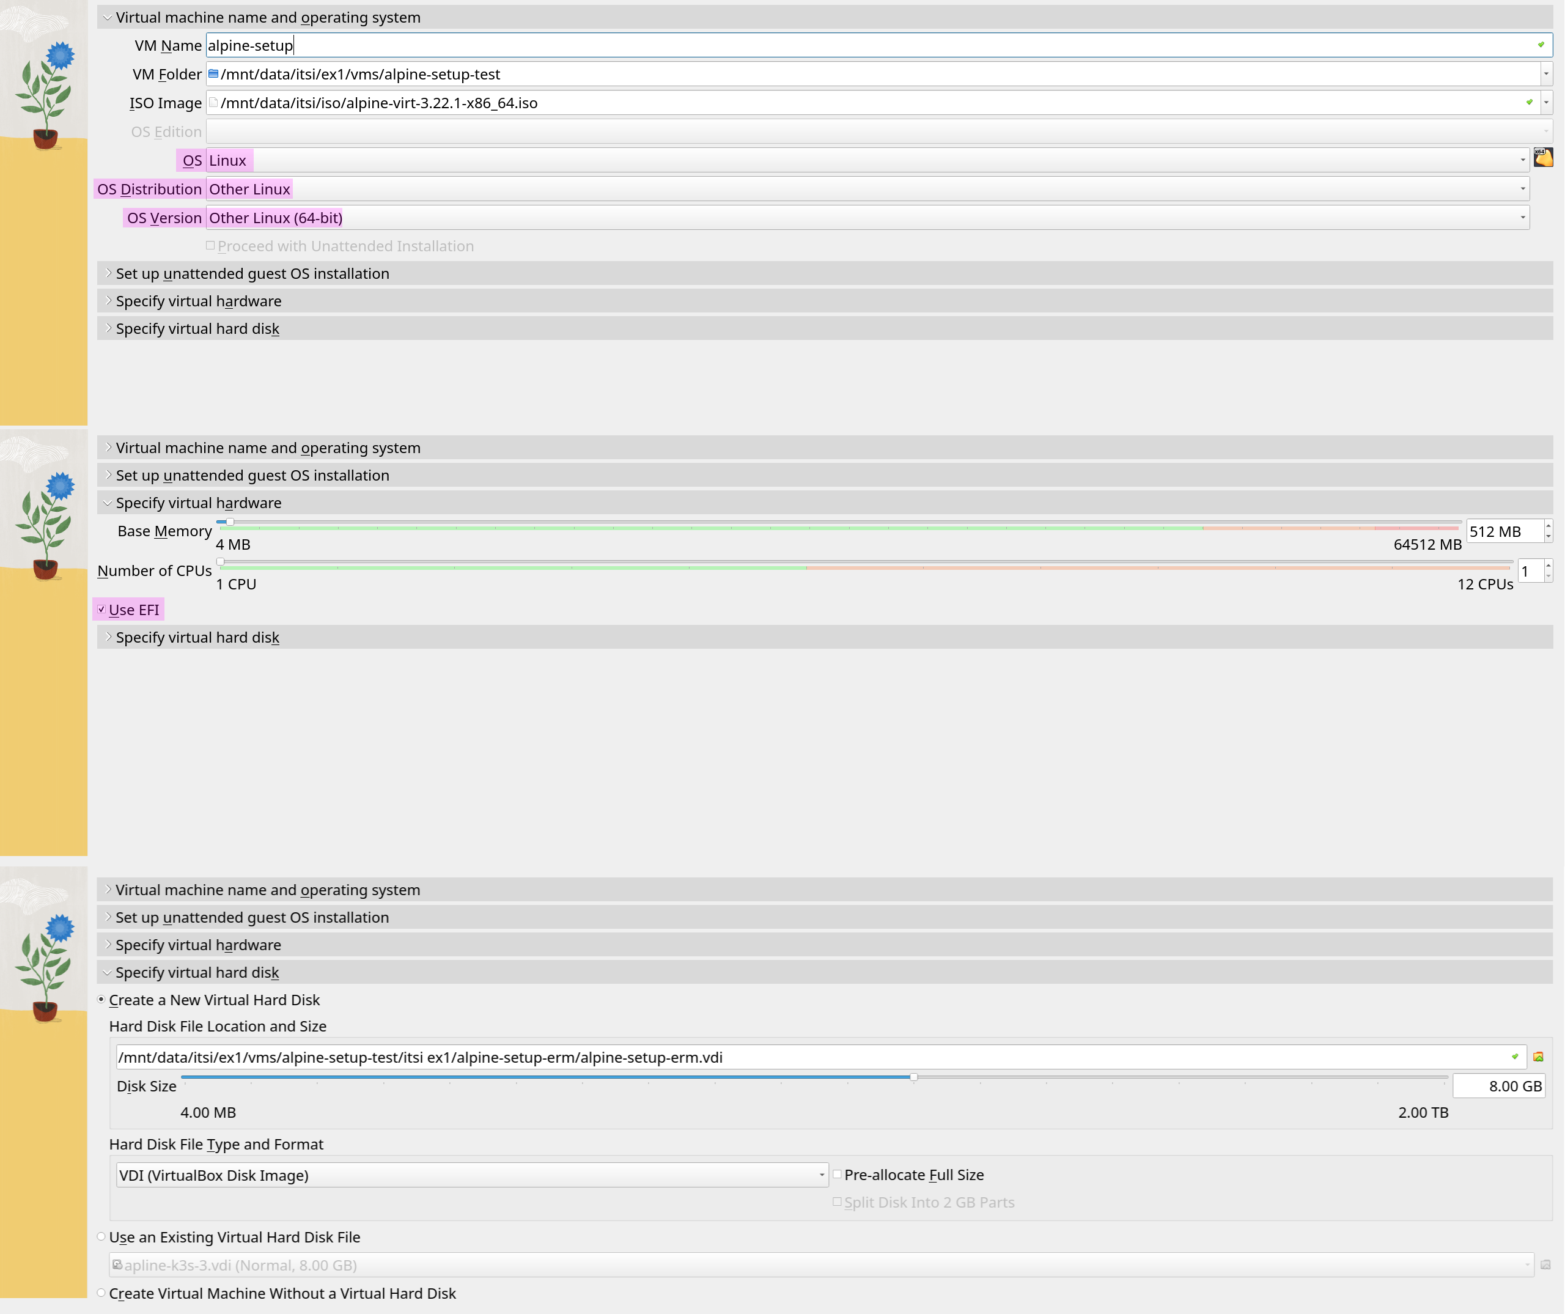Click the folder icon in VM Folder field
Viewport: 1565px width, 1314px height.
(x=213, y=74)
